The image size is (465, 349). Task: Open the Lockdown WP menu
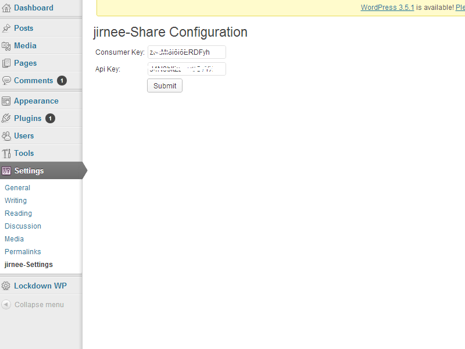(40, 286)
